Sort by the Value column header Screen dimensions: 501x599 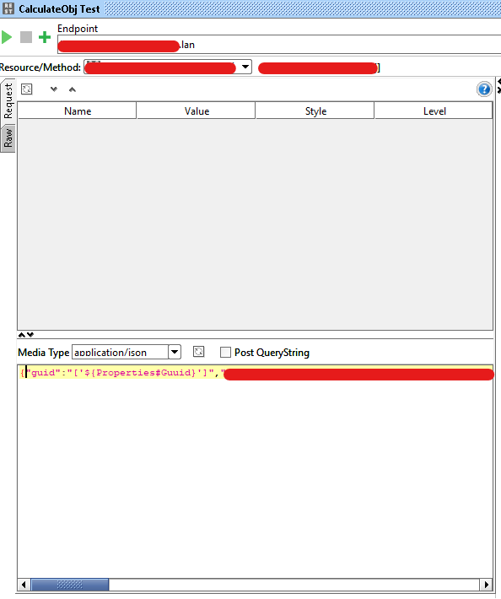(x=197, y=111)
